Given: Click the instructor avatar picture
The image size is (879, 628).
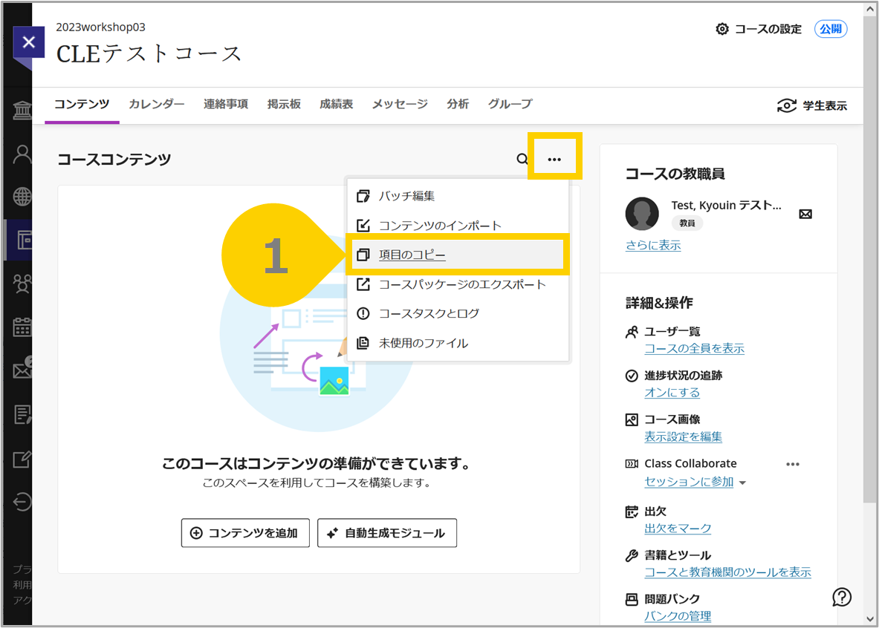Looking at the screenshot, I should point(642,214).
